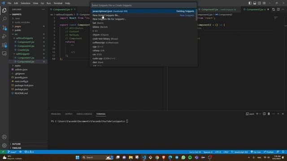Open the Selection menu
287x161 pixels.
pyautogui.click(x=26, y=3)
